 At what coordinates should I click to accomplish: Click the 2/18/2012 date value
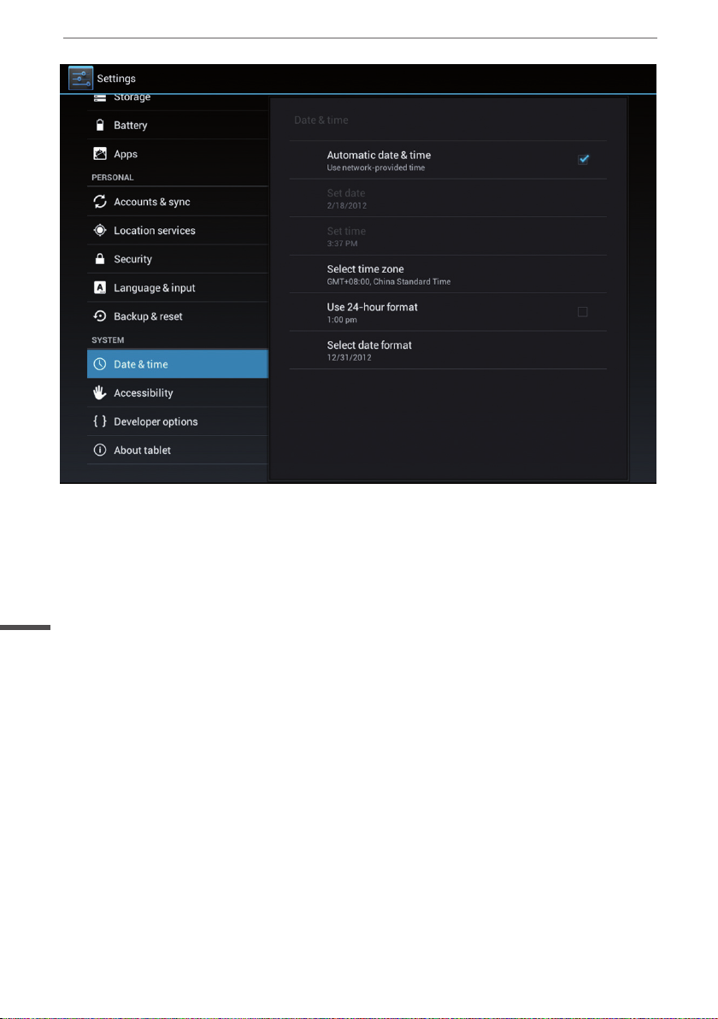click(347, 205)
